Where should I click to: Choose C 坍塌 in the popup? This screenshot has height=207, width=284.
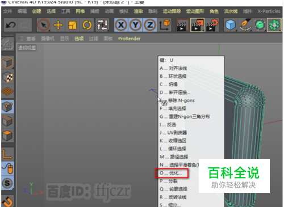[191, 85]
